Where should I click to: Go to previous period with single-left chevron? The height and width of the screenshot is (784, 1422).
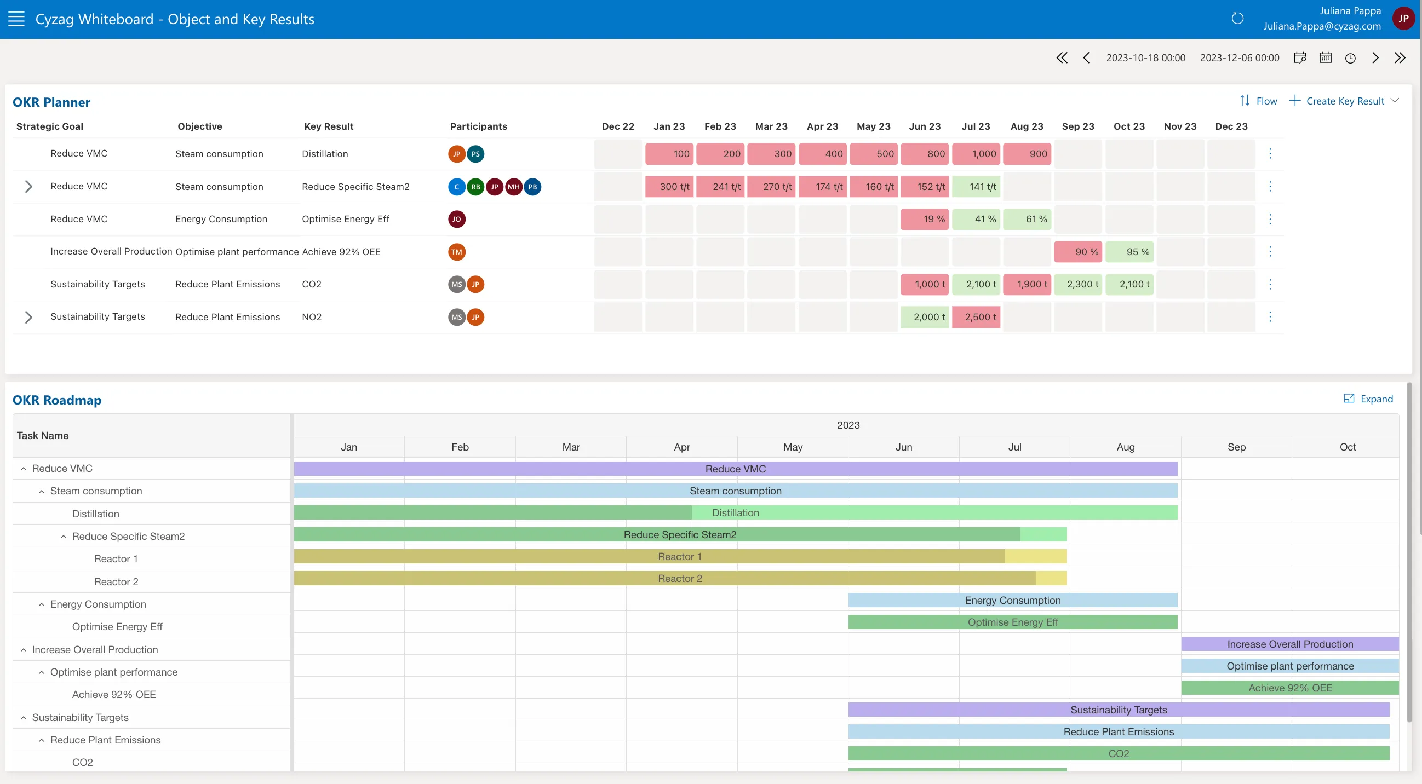point(1086,58)
